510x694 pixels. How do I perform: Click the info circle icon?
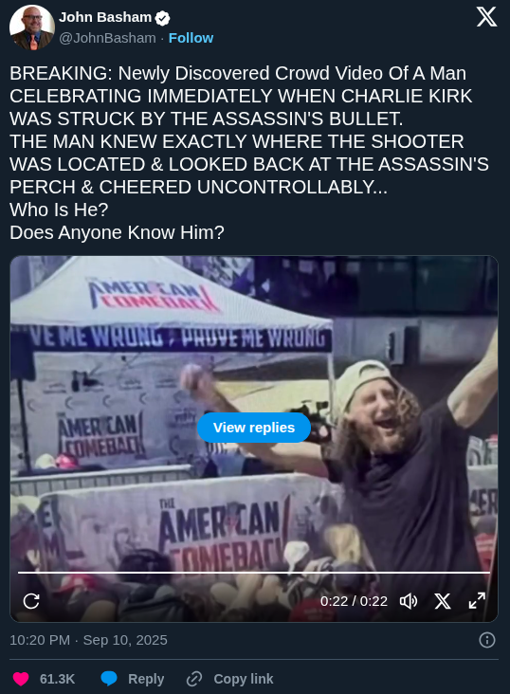(487, 640)
